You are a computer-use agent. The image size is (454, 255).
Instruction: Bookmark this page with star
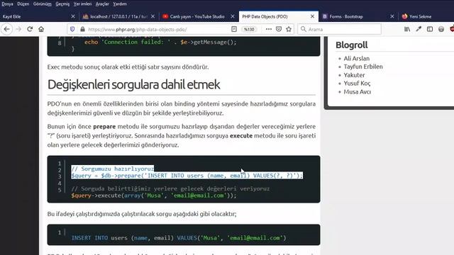click(289, 29)
